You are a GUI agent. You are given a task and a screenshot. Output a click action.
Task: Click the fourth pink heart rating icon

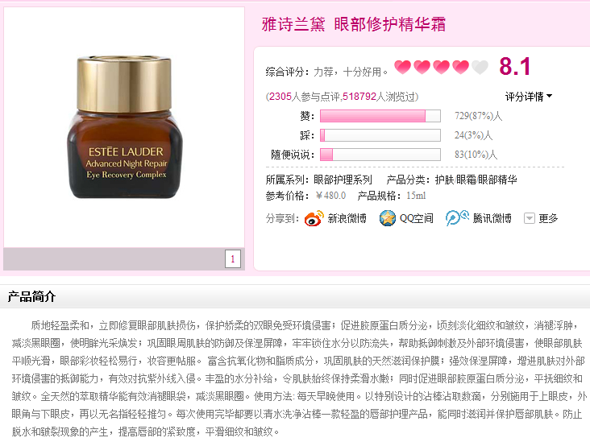(x=460, y=68)
